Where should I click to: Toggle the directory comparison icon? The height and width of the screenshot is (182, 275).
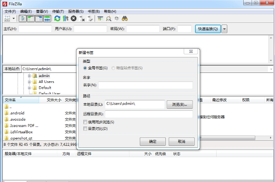[x=108, y=18]
